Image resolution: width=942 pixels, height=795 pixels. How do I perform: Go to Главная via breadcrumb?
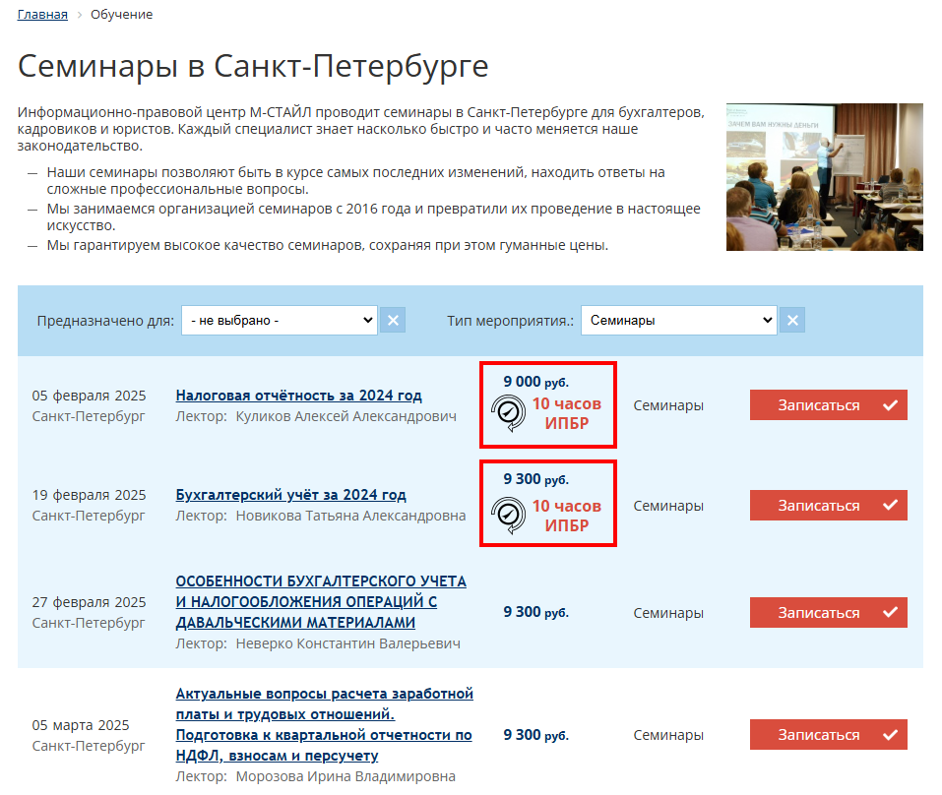pyautogui.click(x=41, y=14)
